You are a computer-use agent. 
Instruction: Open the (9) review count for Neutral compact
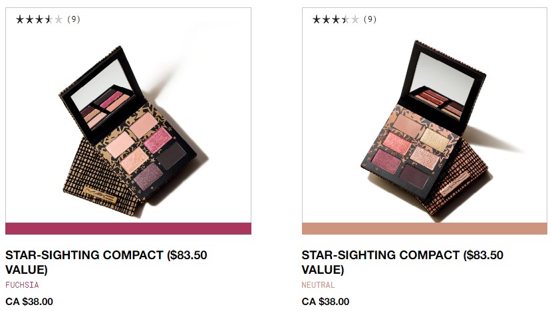pyautogui.click(x=370, y=19)
